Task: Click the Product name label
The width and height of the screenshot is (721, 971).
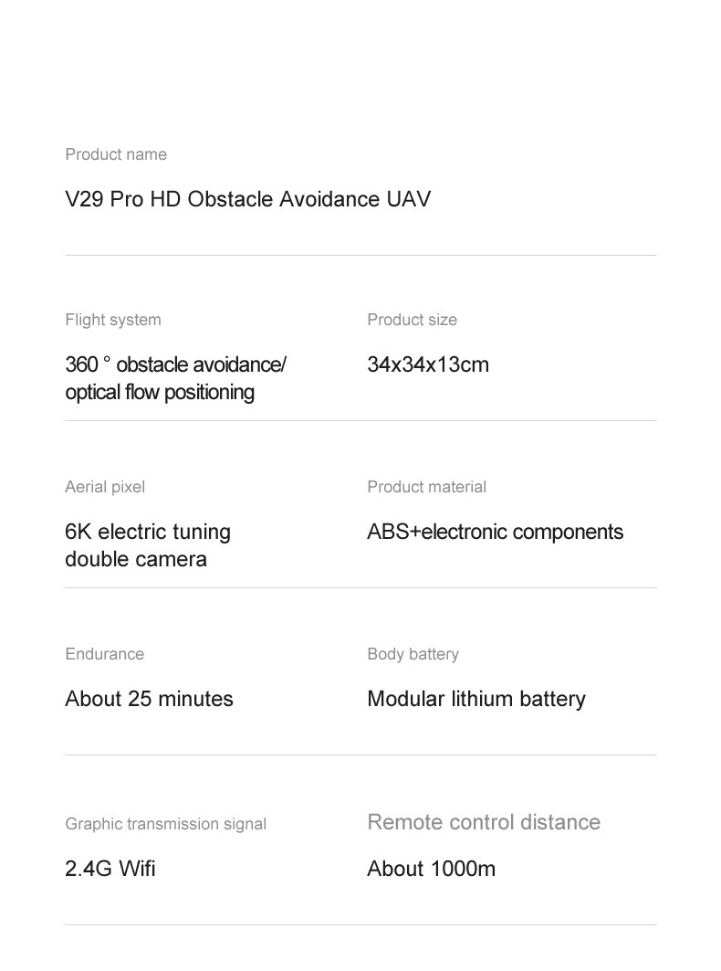Action: (116, 154)
